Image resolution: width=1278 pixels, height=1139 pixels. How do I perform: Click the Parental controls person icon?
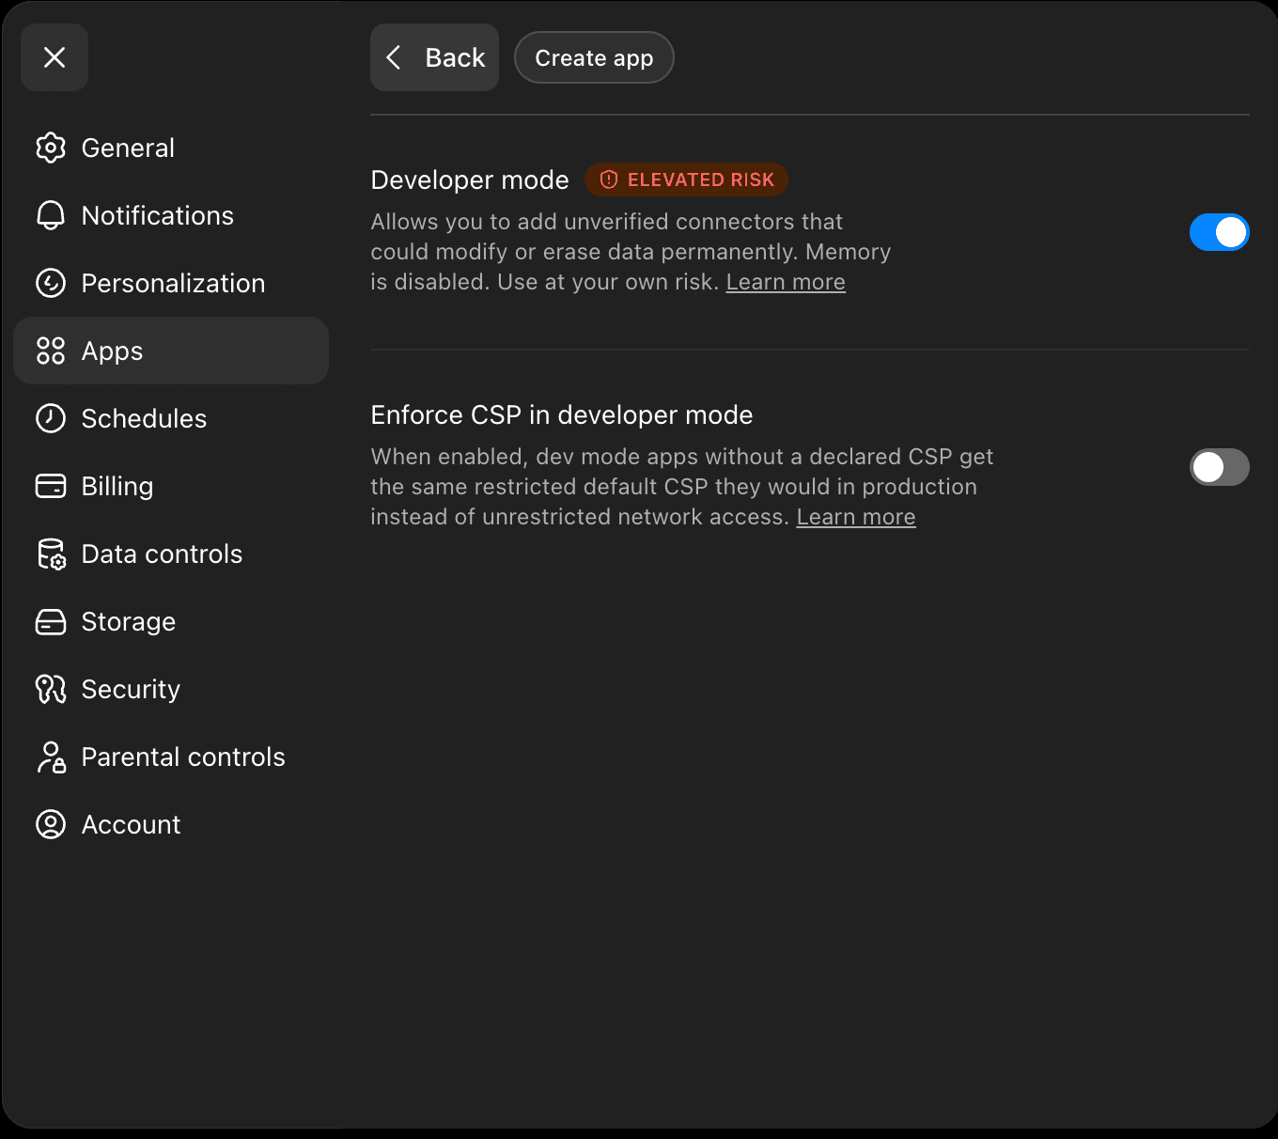pos(51,757)
